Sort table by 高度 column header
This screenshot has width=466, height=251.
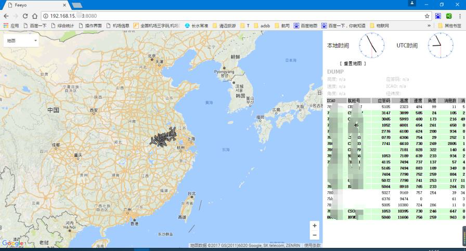(x=400, y=101)
